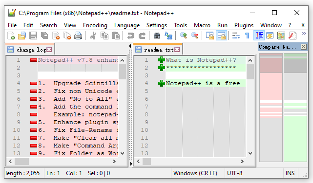313x183 pixels.
Task: Click the right scroll arrow under change.log pane
Action: click(x=114, y=161)
